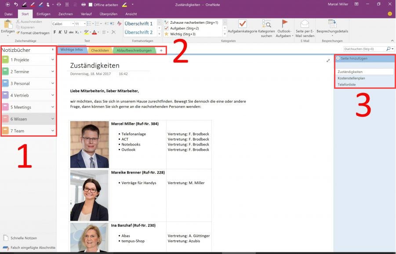The image size is (396, 254).
Task: Open the search scope dropdown arrow
Action: [393, 49]
